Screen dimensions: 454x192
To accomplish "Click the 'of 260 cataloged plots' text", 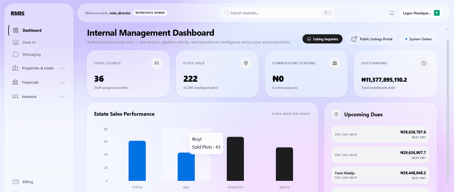I will pos(201,88).
